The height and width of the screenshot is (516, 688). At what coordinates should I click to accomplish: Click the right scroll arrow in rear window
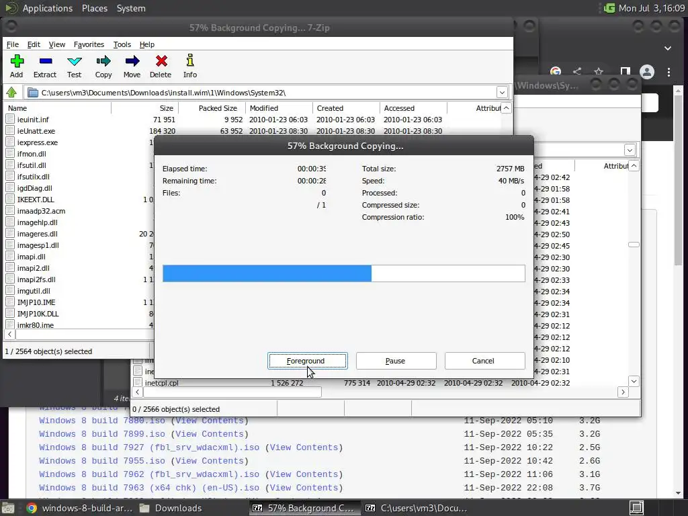pos(623,392)
